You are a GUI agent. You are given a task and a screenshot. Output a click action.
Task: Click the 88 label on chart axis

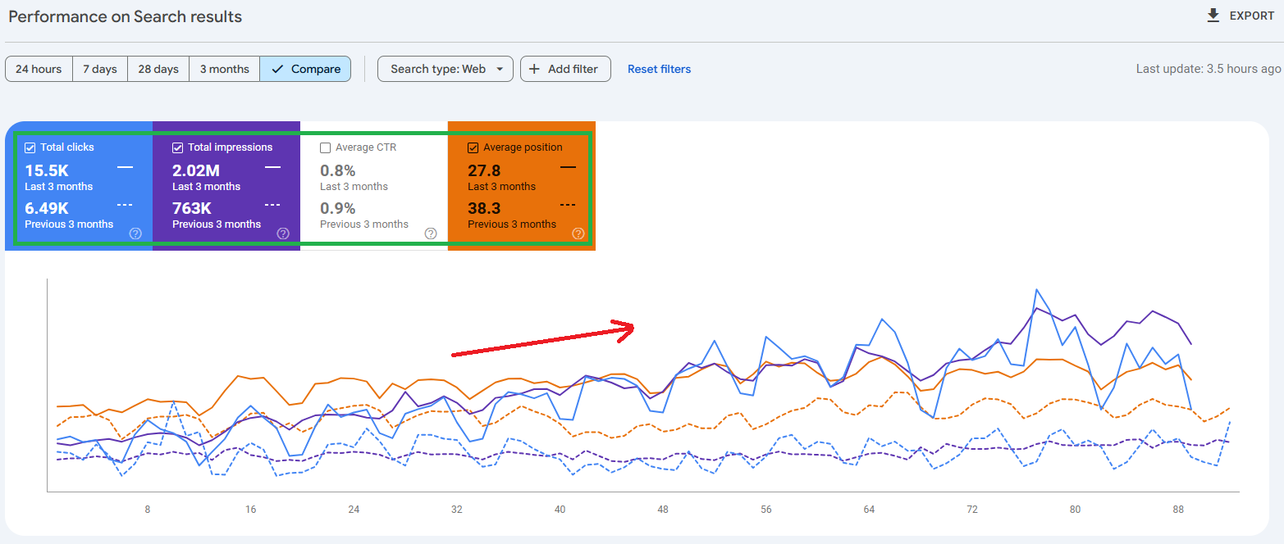pyautogui.click(x=1178, y=509)
